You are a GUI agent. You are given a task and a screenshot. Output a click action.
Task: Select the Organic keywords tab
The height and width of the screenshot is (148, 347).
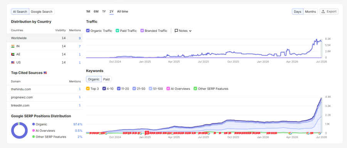tap(94, 79)
